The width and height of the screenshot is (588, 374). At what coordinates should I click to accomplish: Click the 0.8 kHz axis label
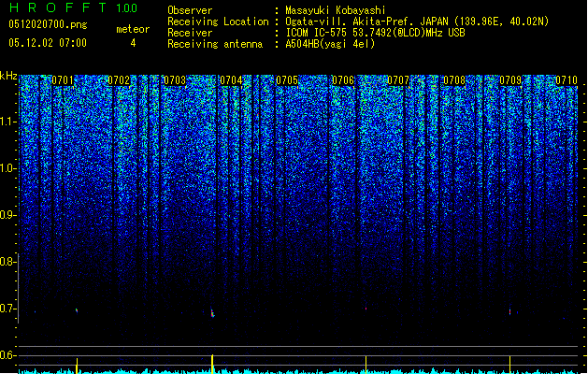(7, 262)
